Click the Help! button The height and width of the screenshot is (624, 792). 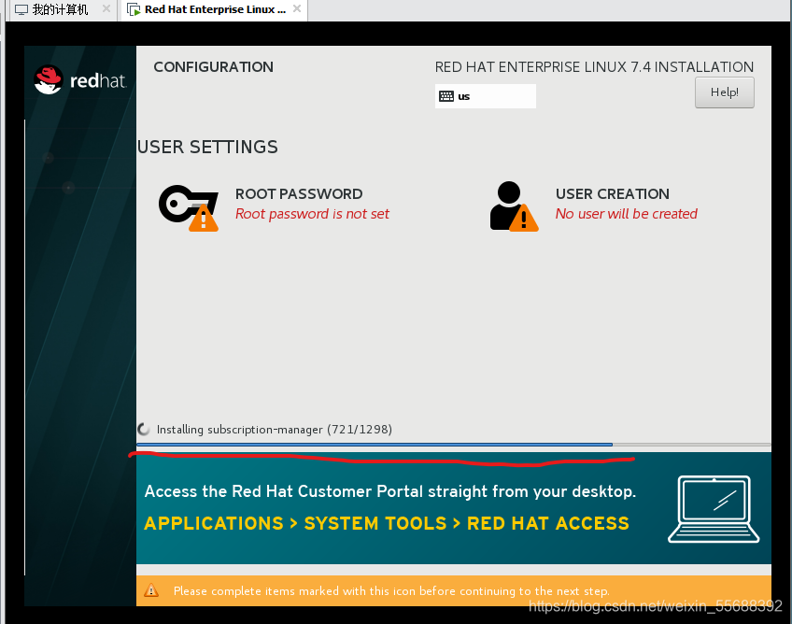(725, 92)
